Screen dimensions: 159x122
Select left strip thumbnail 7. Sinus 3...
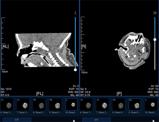[23, 105]
